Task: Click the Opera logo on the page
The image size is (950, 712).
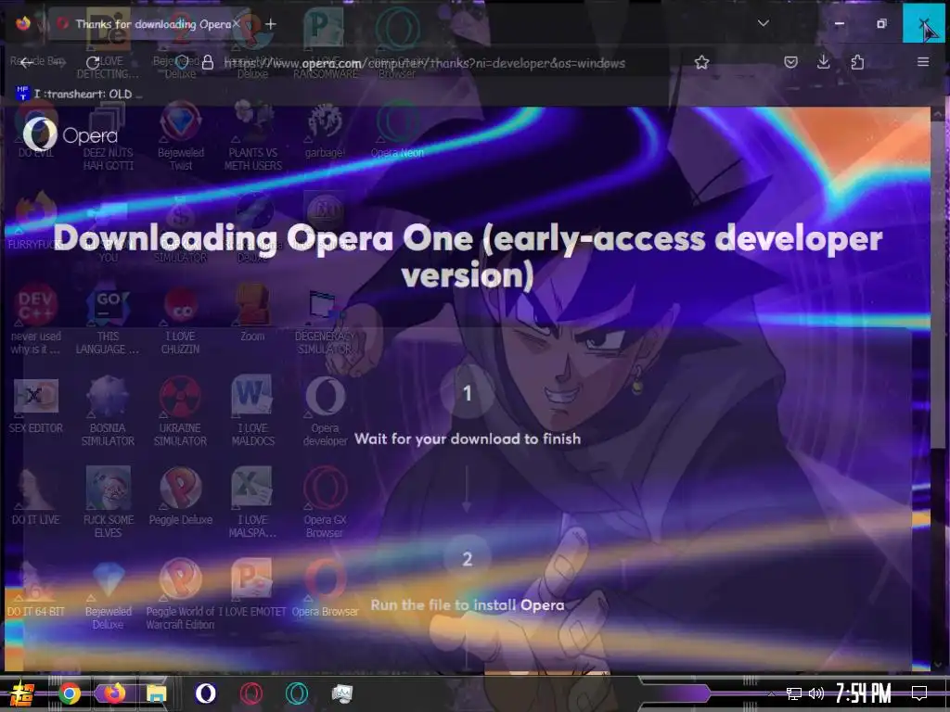Action: click(71, 134)
